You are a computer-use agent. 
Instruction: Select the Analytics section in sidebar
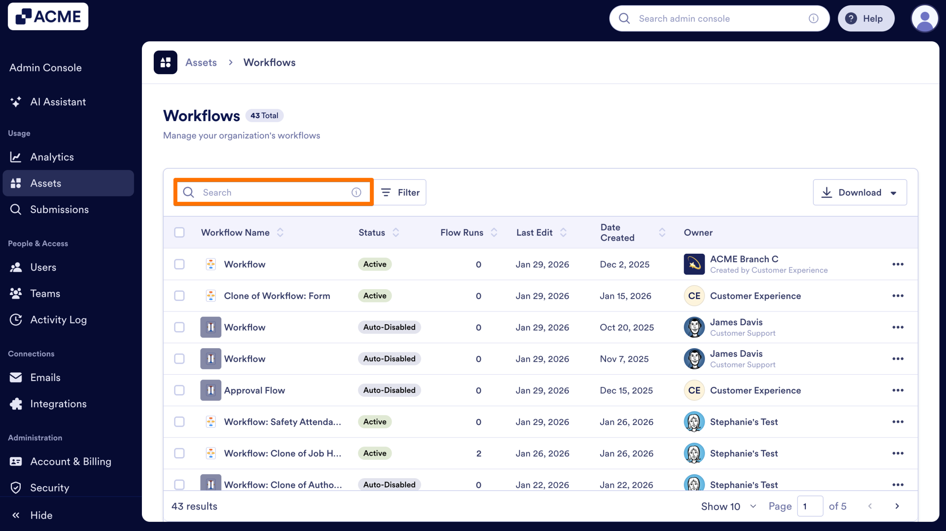[52, 157]
